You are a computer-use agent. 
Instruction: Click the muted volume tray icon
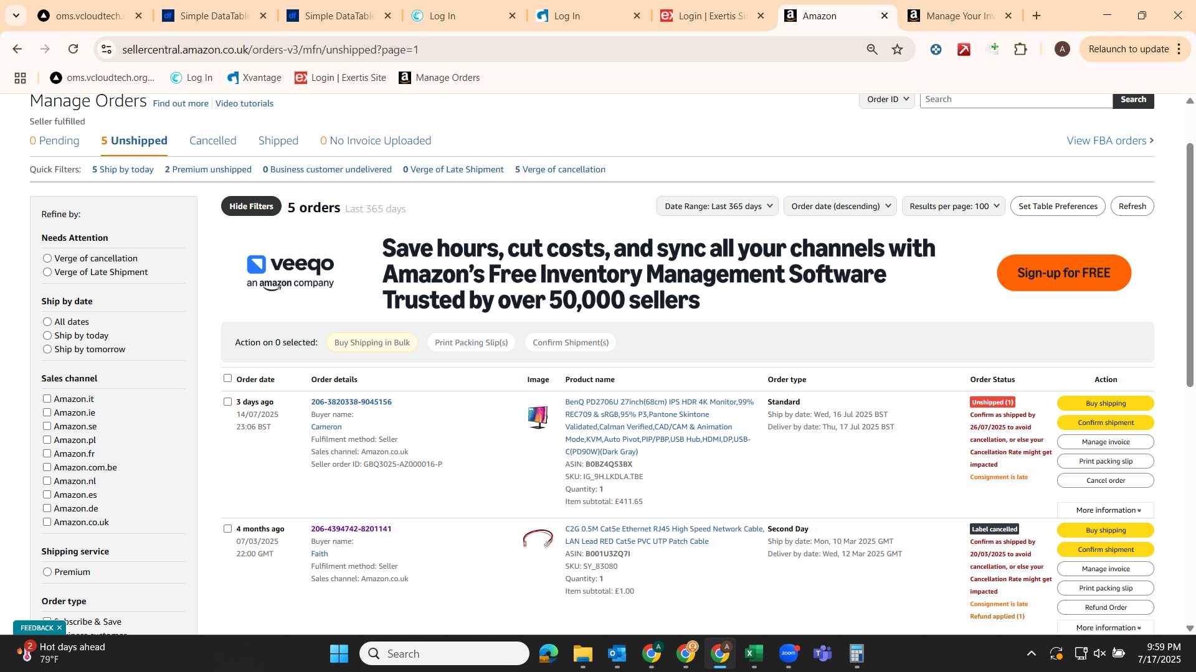coord(1099,653)
